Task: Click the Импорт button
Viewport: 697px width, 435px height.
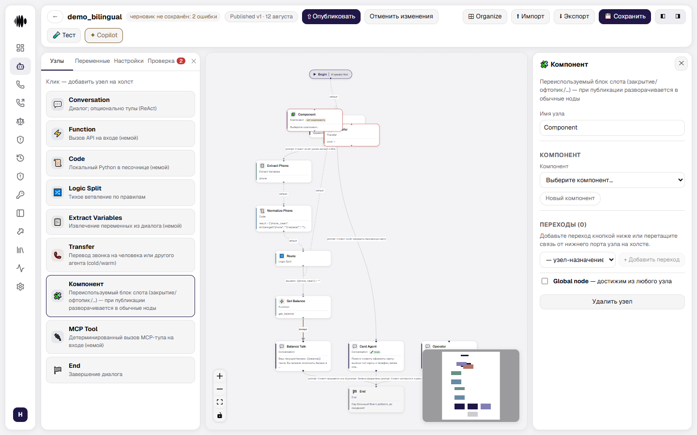Action: coord(530,16)
